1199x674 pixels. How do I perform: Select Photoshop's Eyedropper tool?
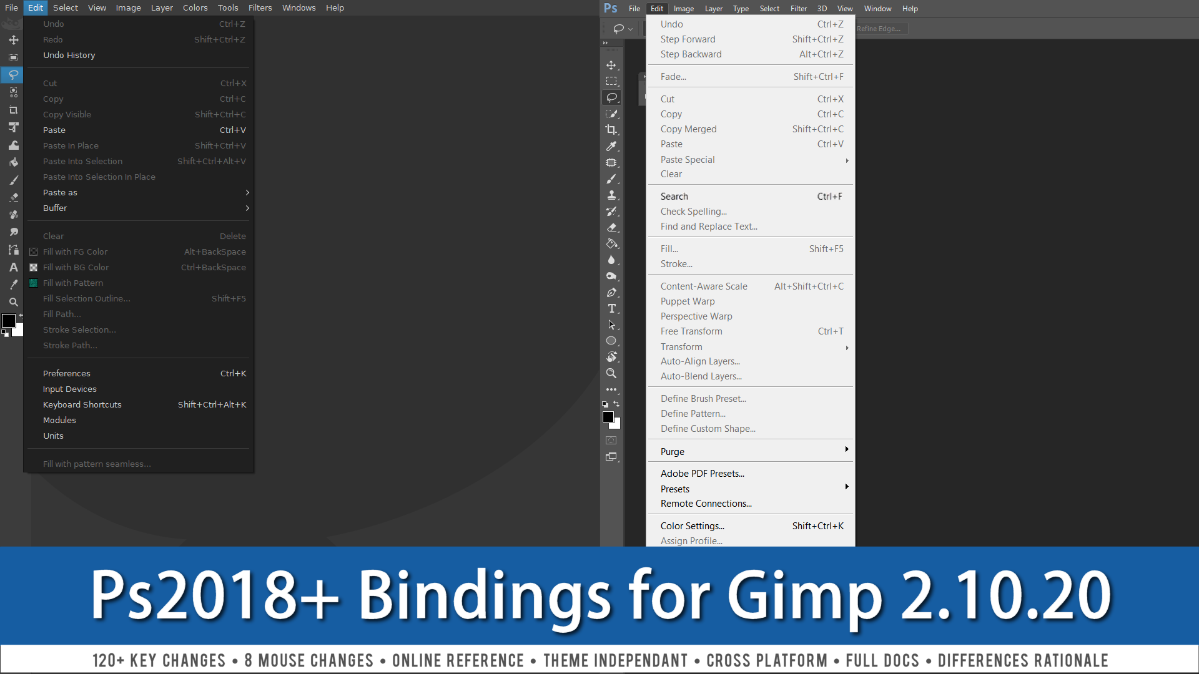[611, 146]
